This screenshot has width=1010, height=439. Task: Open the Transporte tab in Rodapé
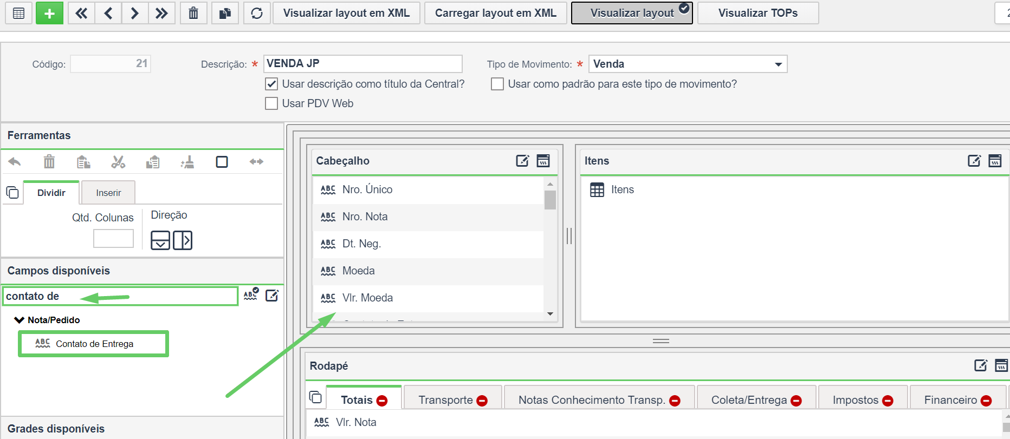tap(446, 400)
